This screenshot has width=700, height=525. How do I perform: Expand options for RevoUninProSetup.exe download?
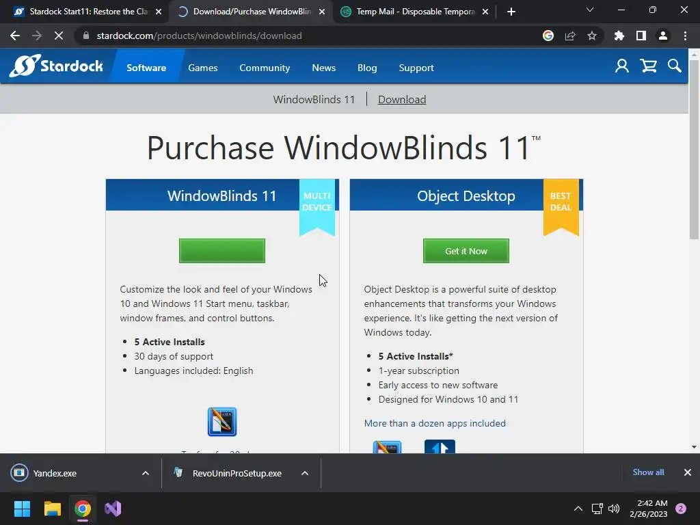(305, 473)
